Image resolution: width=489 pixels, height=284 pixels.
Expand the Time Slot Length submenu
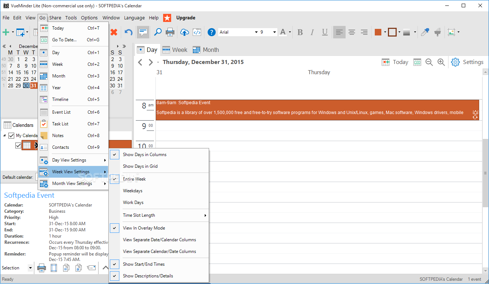click(x=159, y=215)
